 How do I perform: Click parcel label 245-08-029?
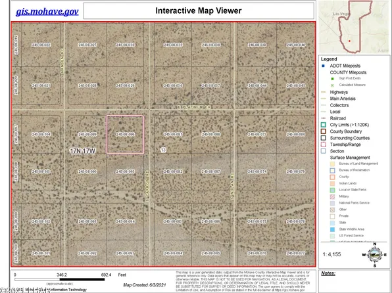(125, 85)
